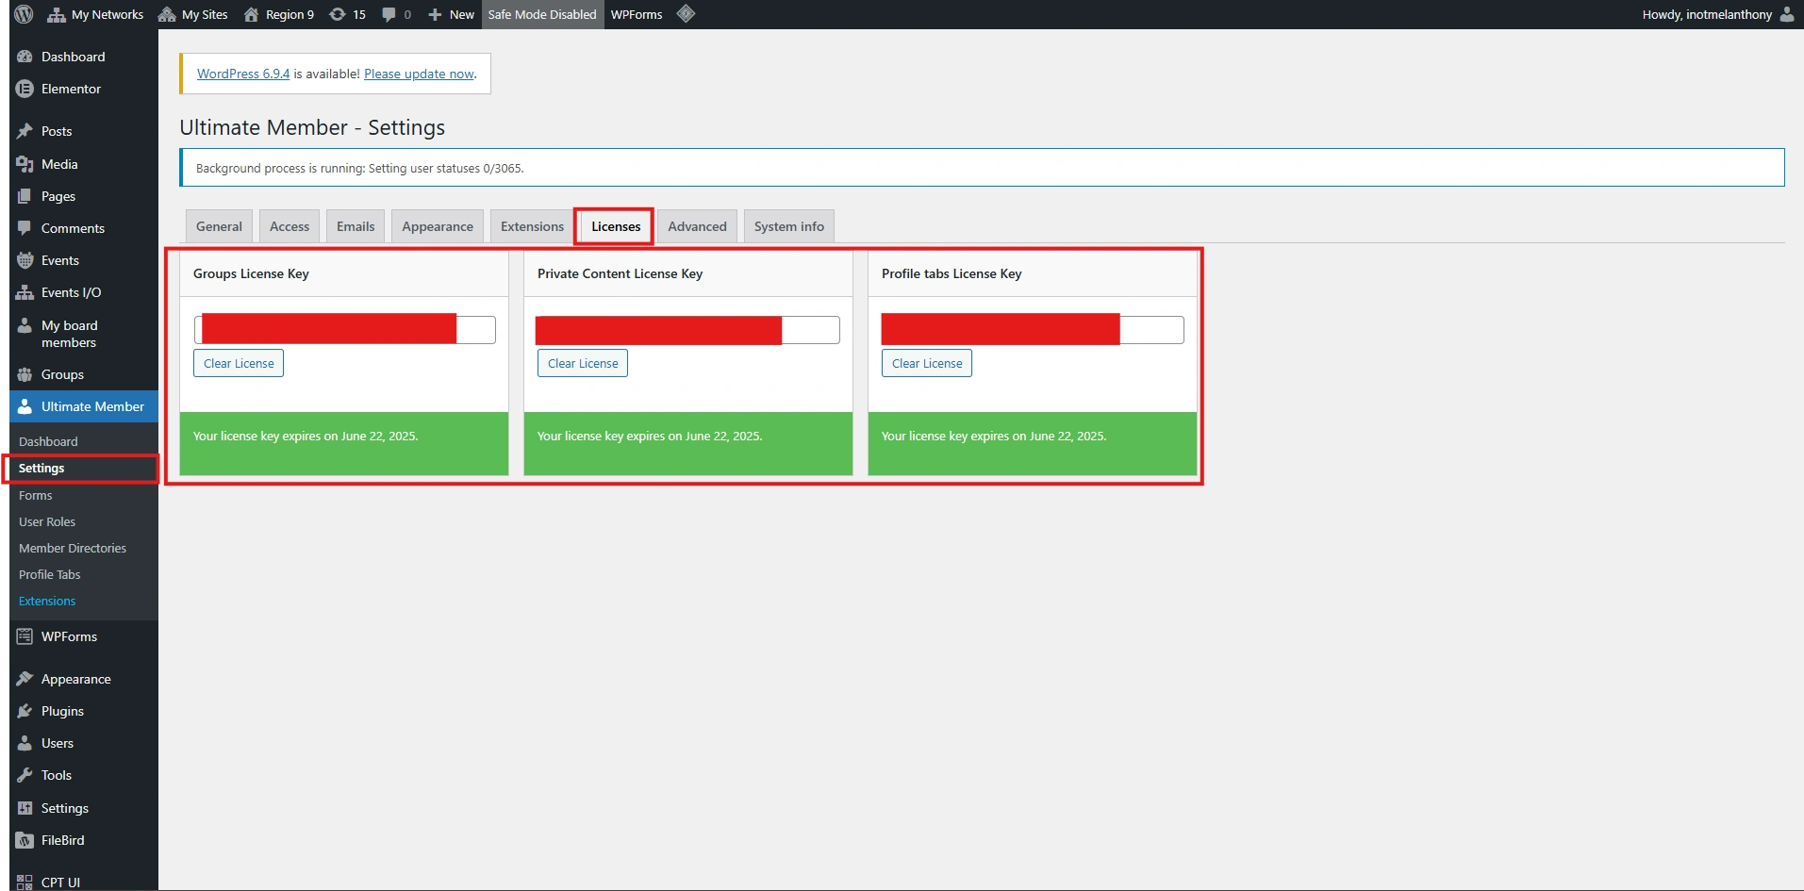This screenshot has width=1804, height=891.
Task: Click the Region 9 home icon
Action: [x=251, y=14]
